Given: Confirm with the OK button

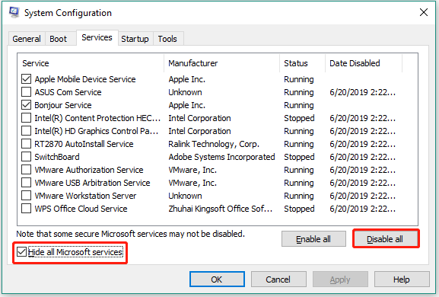Looking at the screenshot, I should (x=217, y=279).
